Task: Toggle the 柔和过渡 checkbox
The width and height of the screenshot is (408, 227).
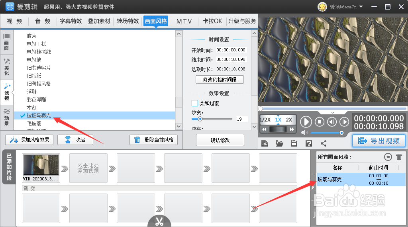Action: point(194,103)
